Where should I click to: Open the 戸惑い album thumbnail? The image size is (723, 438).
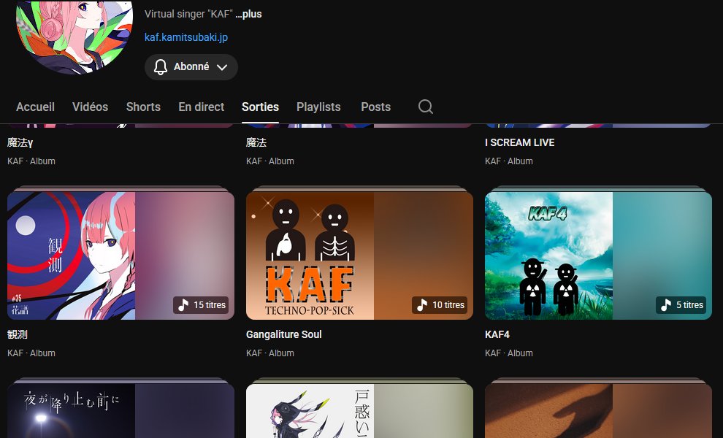[x=359, y=411]
